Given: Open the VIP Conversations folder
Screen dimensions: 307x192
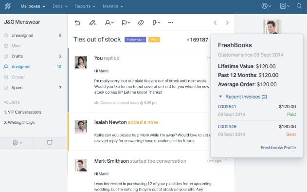Looking at the screenshot, I should coord(23,112).
